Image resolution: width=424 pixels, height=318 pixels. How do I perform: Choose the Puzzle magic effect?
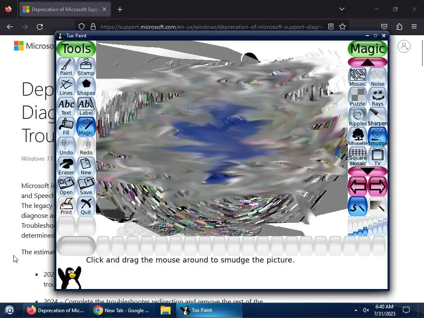[x=357, y=97]
